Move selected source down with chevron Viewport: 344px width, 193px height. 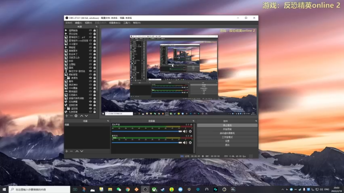click(86, 116)
